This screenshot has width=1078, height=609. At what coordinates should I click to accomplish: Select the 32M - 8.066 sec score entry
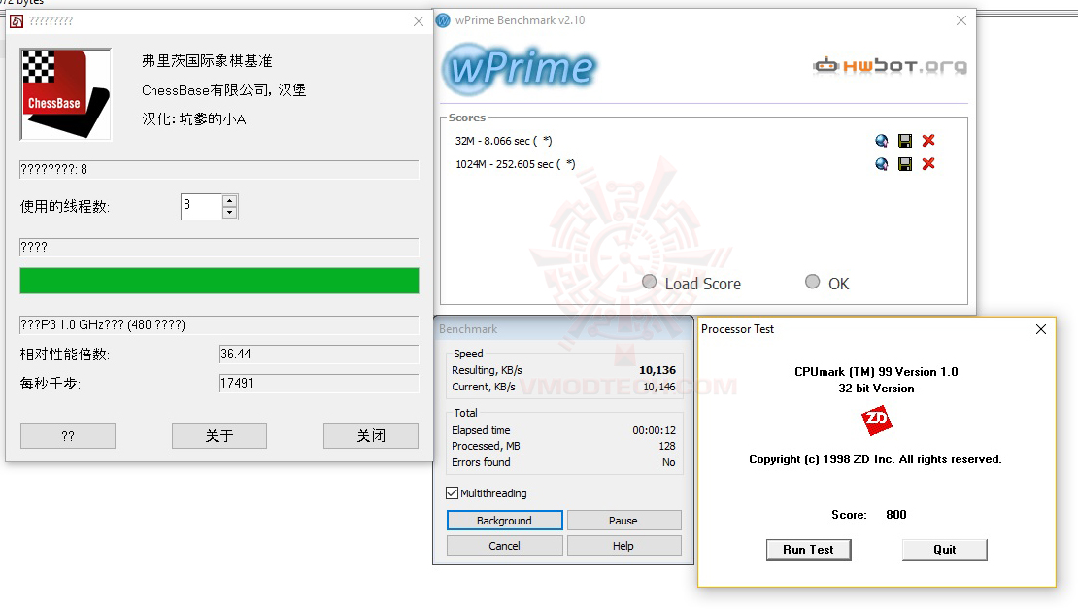coord(503,141)
